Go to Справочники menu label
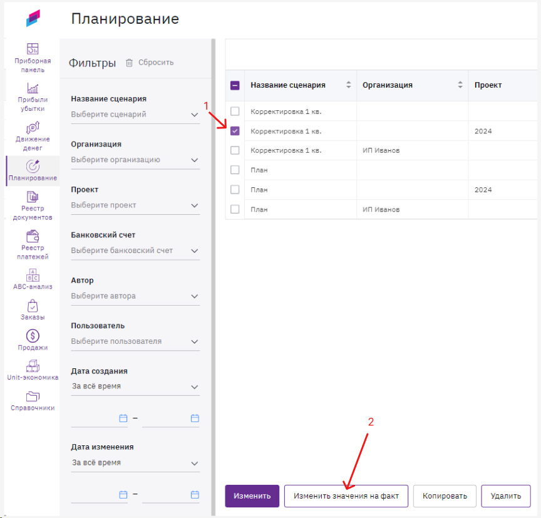The height and width of the screenshot is (518, 541). click(33, 408)
